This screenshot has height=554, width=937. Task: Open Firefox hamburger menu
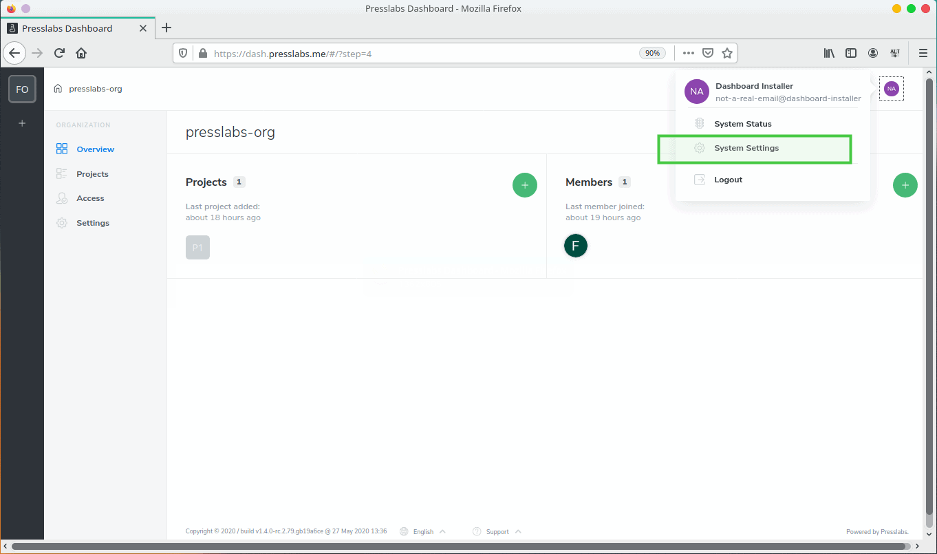(x=923, y=53)
